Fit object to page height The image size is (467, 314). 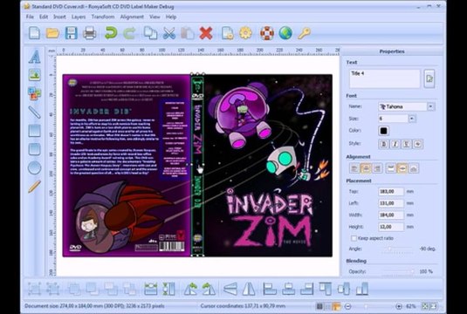(x=168, y=289)
